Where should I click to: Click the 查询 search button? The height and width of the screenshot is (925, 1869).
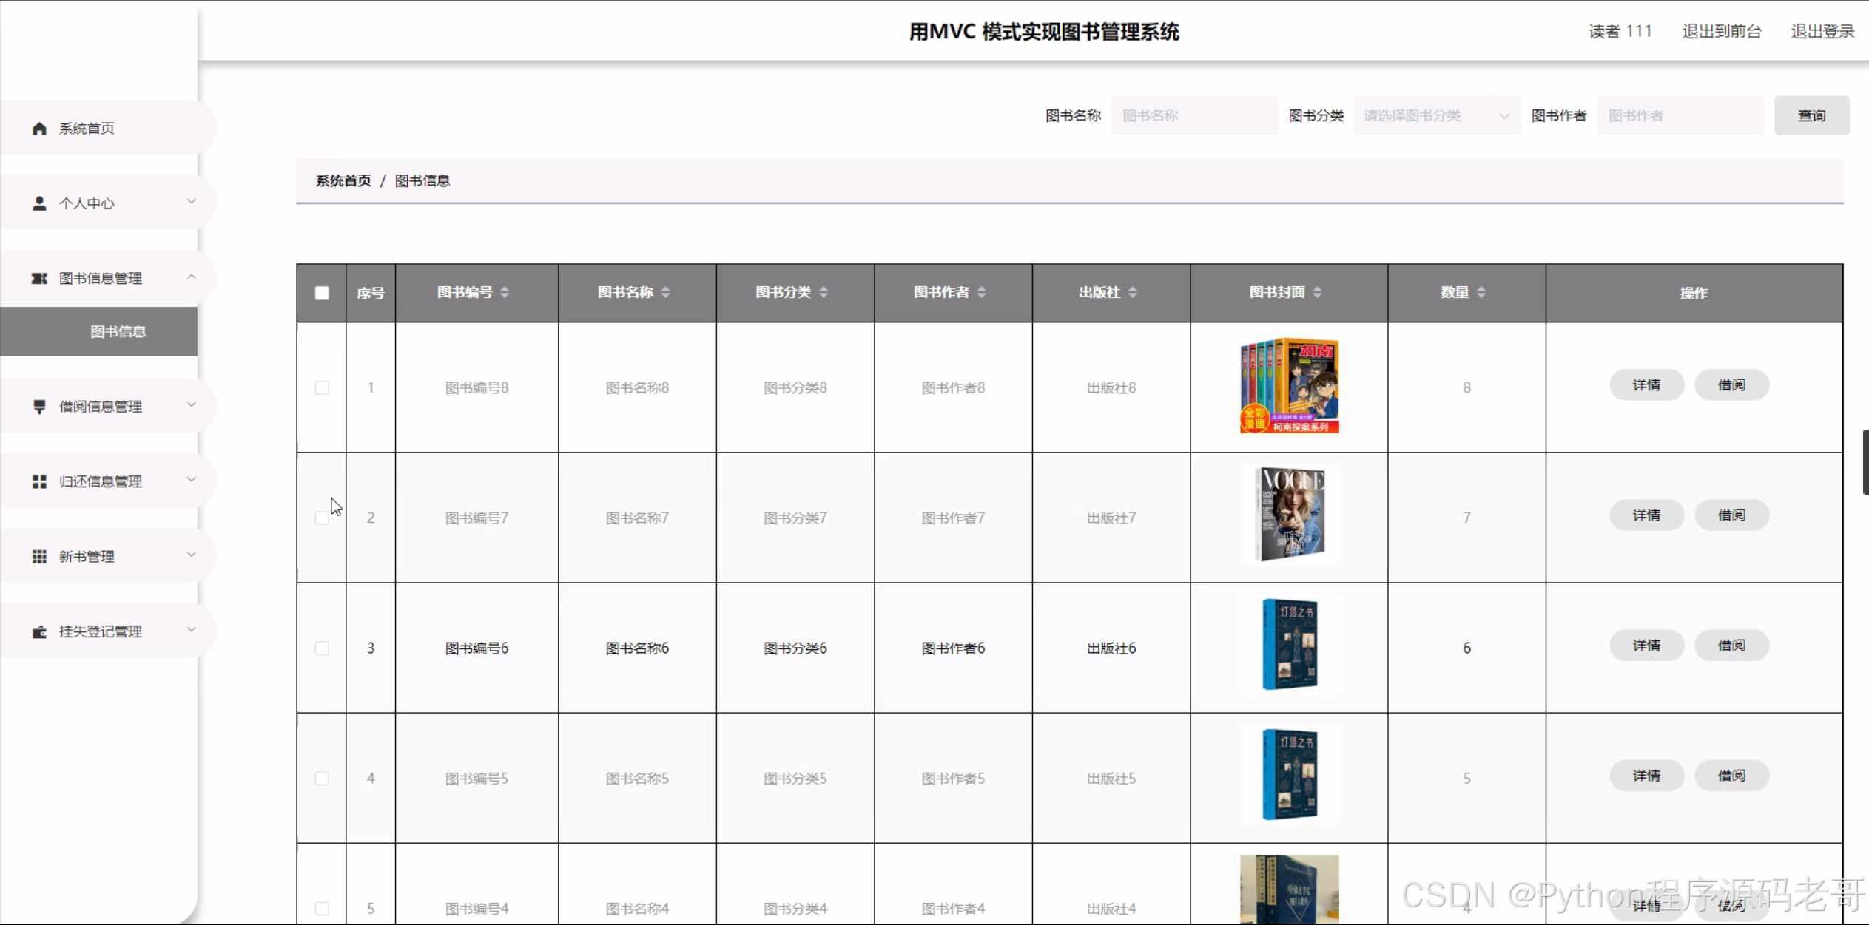[1811, 115]
